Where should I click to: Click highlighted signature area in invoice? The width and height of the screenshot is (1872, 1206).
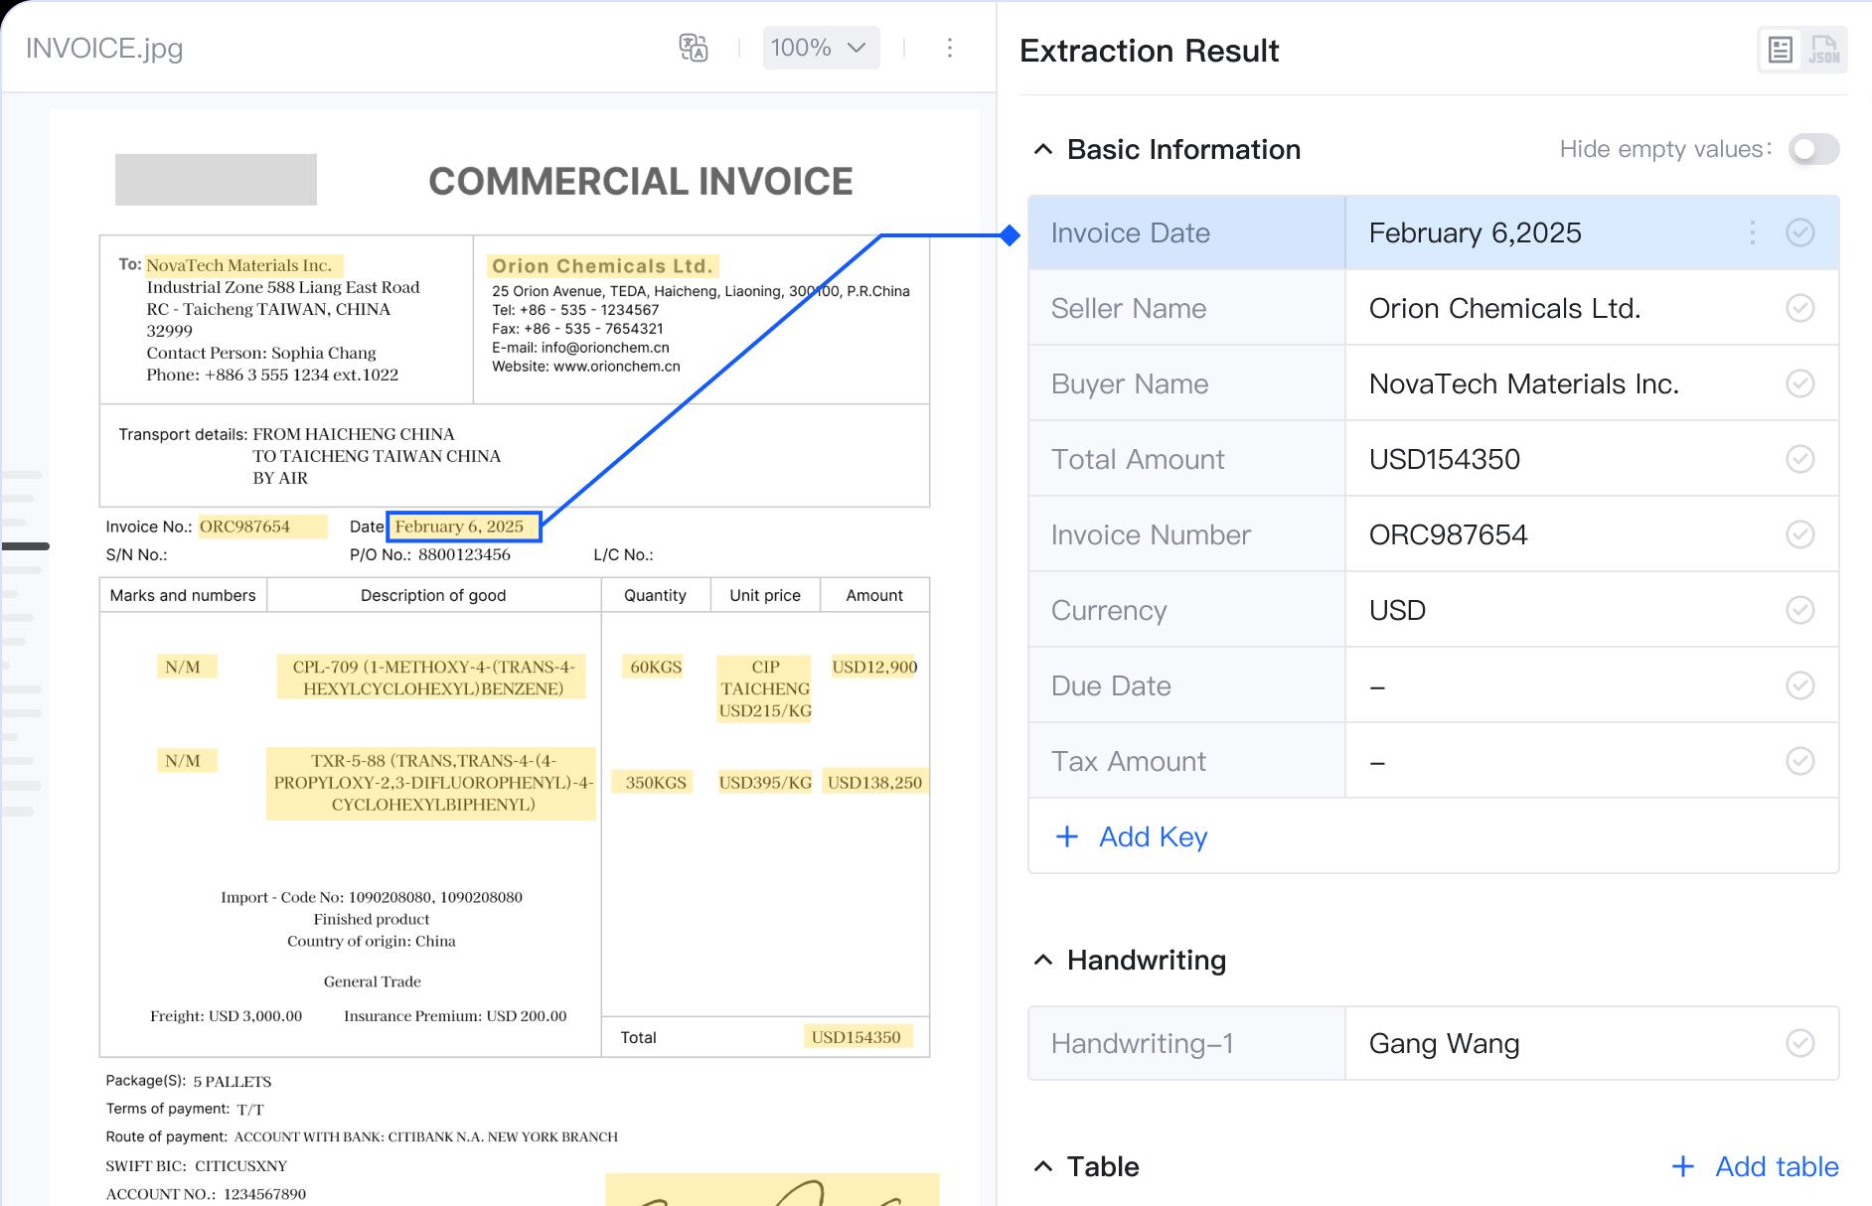(772, 1190)
